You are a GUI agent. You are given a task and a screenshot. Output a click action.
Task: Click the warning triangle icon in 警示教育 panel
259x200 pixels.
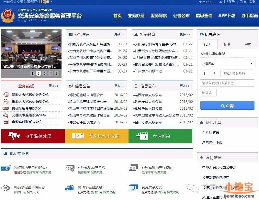click(136, 34)
